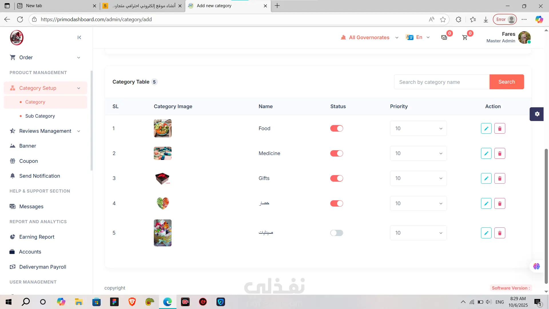
Task: Expand the All Governorates dropdown
Action: (x=369, y=37)
